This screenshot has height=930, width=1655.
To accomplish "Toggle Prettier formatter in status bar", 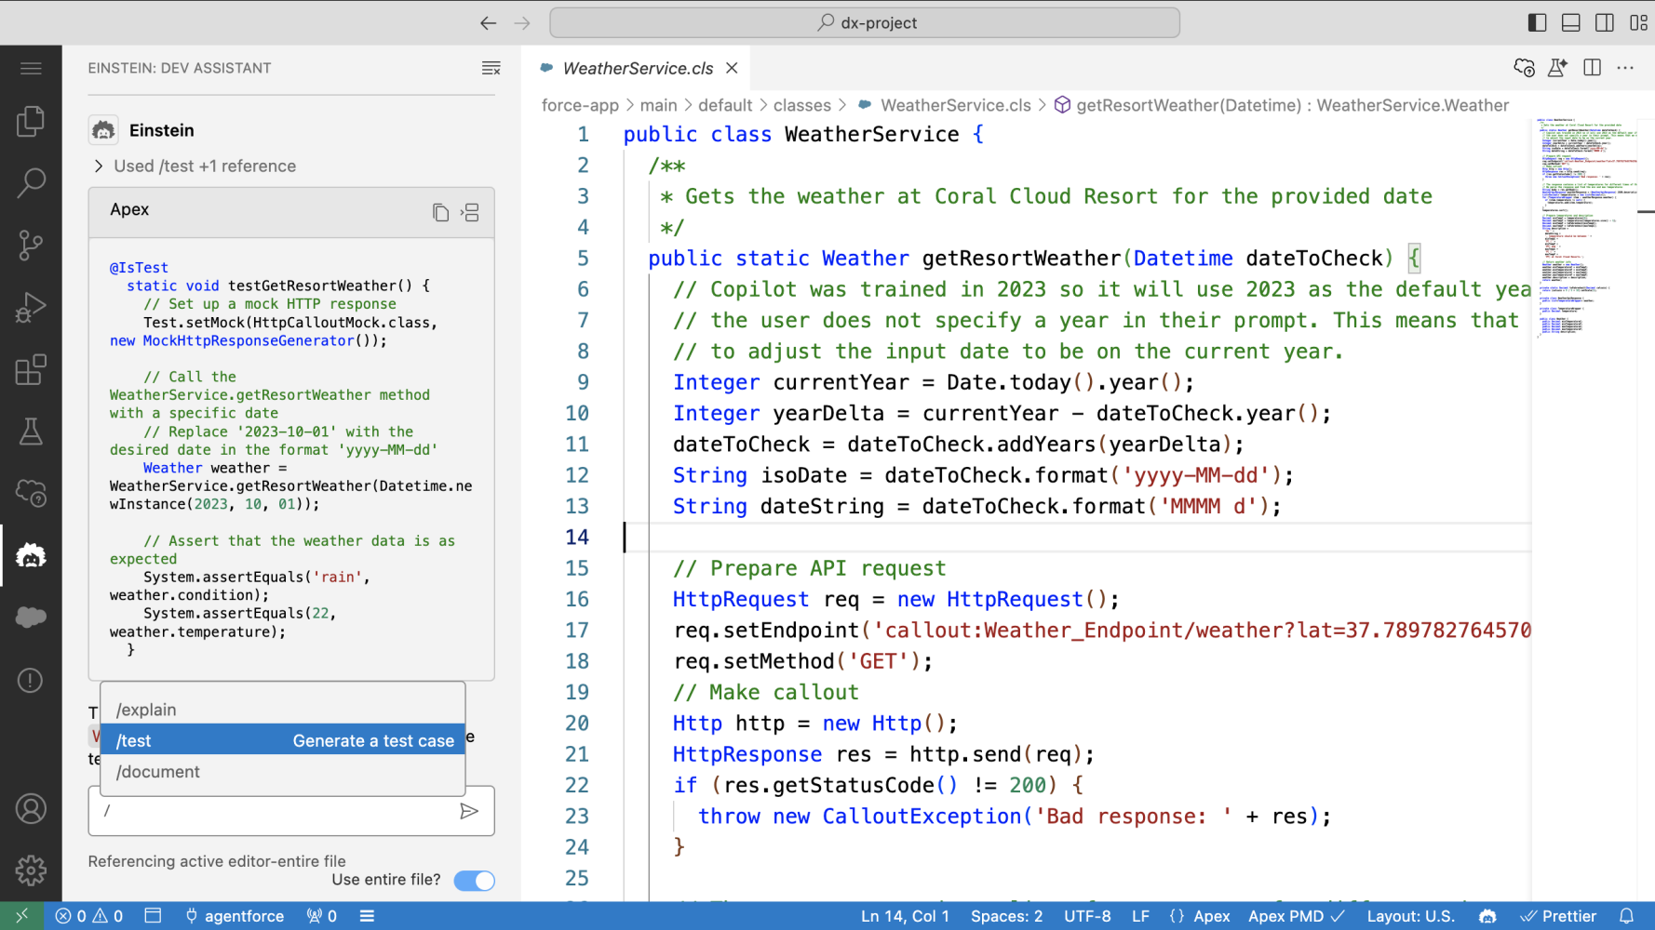I will [1559, 916].
